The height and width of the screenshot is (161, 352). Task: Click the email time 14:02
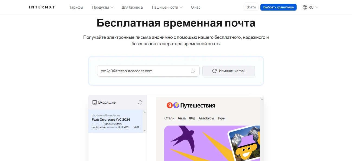tap(136, 127)
